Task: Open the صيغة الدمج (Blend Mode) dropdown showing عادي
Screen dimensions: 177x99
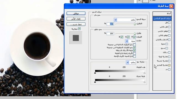Action: point(125,20)
